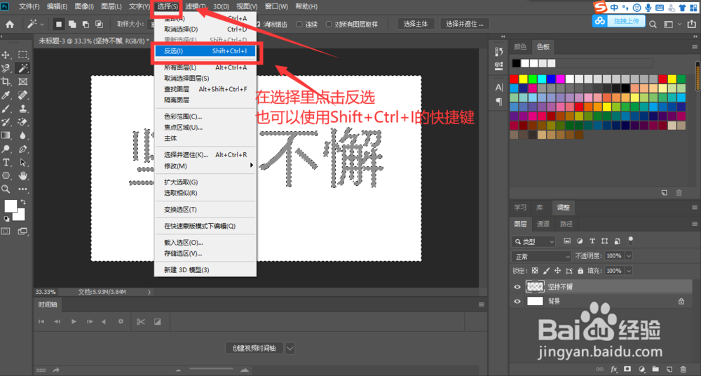701x376 pixels.
Task: Select the Hand tool
Action: point(23,175)
